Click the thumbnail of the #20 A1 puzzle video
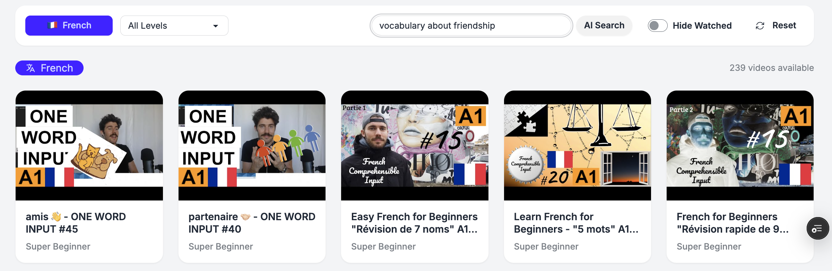 (x=577, y=145)
